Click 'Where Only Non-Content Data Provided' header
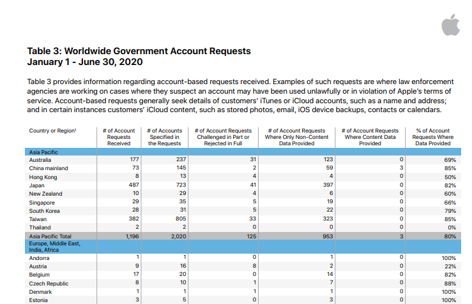Image resolution: width=472 pixels, height=304 pixels. 296,137
